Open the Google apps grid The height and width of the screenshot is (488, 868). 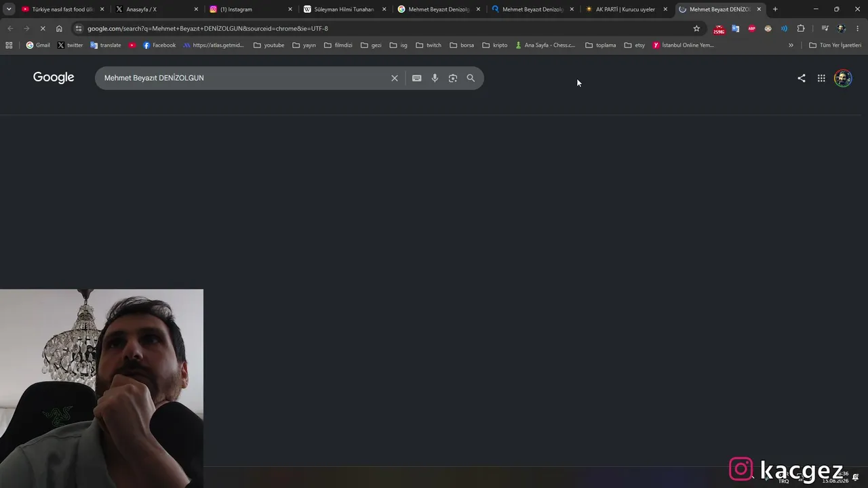click(821, 78)
